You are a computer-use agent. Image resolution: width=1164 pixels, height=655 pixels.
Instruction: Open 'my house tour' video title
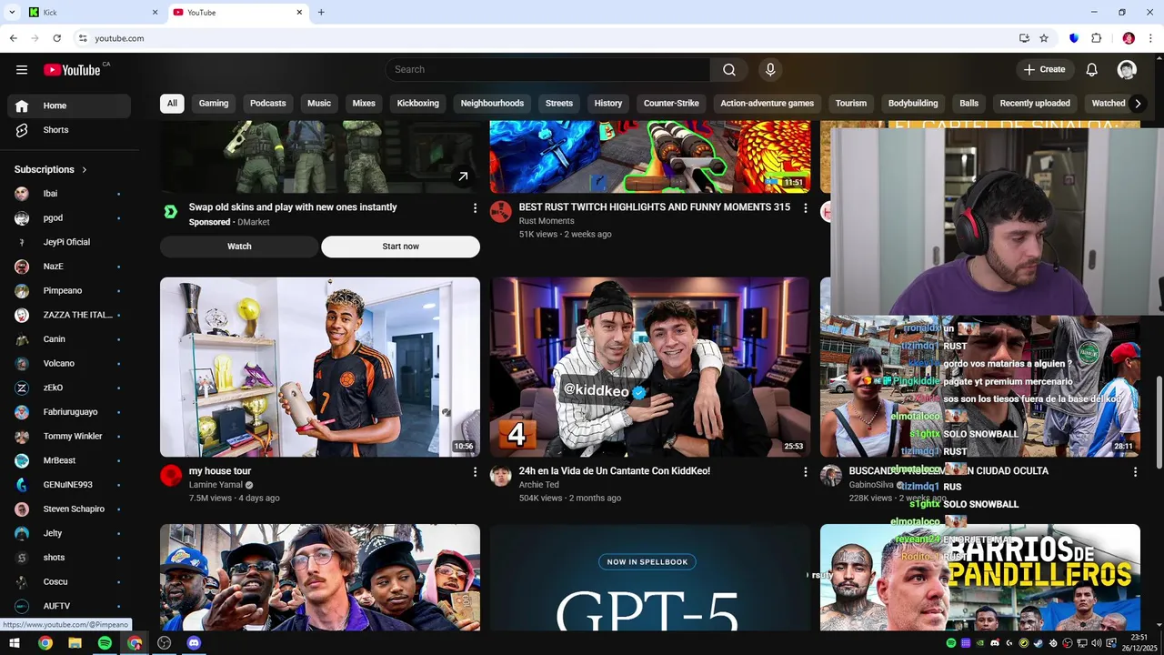220,471
